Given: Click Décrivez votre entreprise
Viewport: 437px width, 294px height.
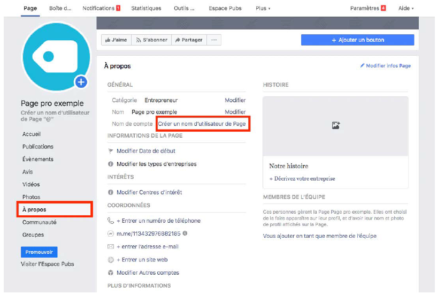Looking at the screenshot, I should (x=302, y=178).
